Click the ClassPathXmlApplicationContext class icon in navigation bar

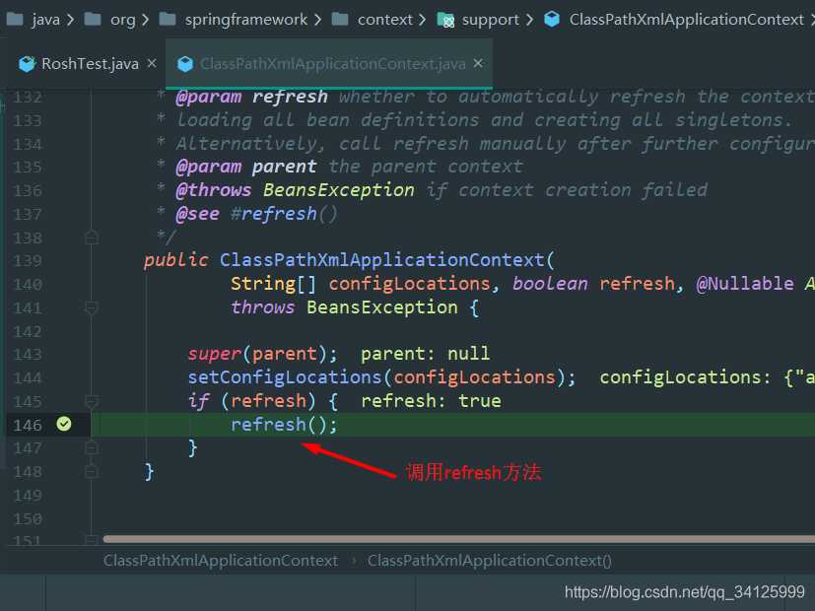pos(552,20)
